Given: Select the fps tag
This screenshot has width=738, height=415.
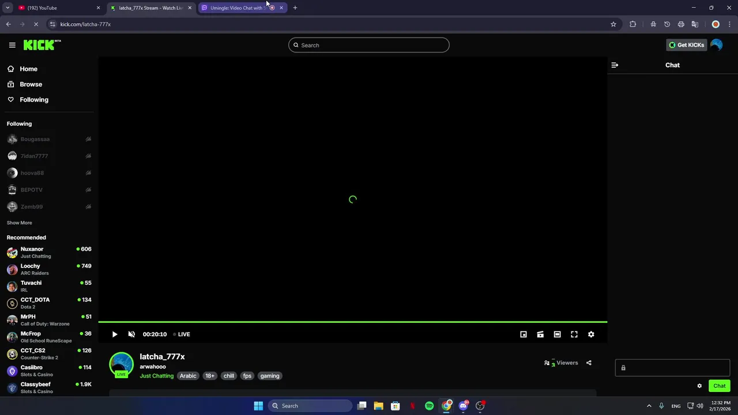Looking at the screenshot, I should point(247,376).
